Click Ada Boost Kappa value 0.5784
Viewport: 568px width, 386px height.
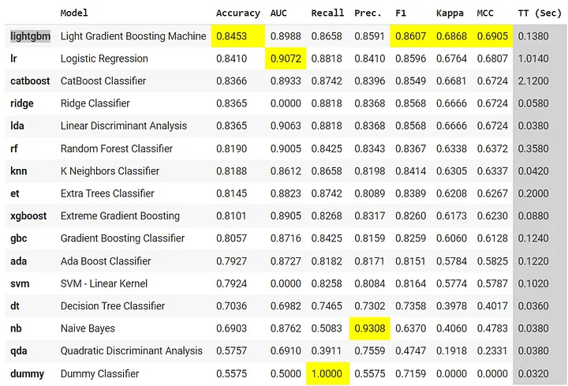click(452, 261)
